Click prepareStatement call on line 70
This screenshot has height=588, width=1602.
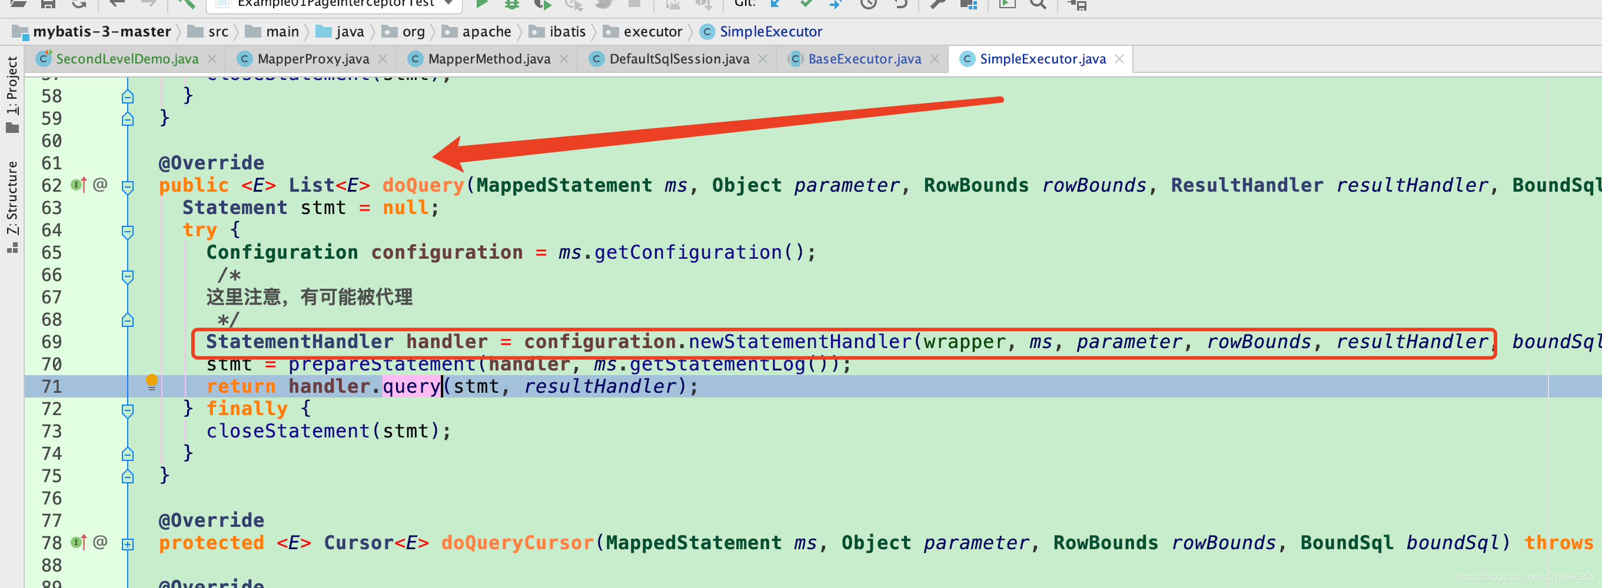[x=382, y=364]
